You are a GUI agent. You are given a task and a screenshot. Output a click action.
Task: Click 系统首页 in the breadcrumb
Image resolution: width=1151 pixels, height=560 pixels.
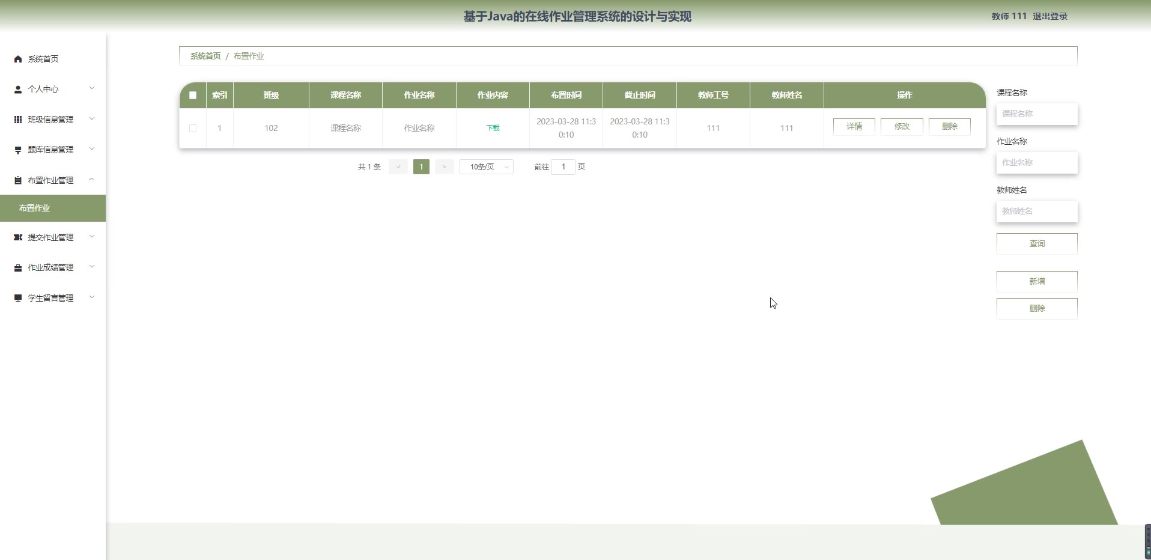(205, 56)
